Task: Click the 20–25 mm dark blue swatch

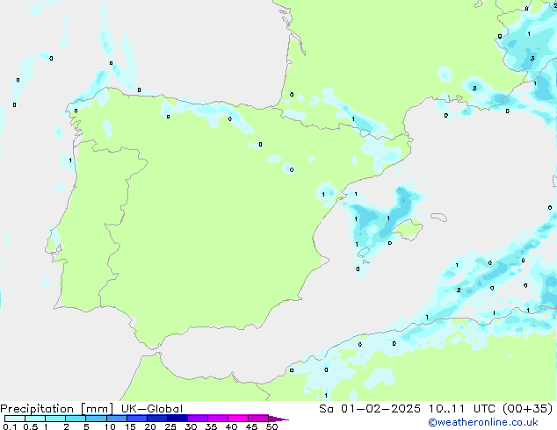Action: click(157, 419)
